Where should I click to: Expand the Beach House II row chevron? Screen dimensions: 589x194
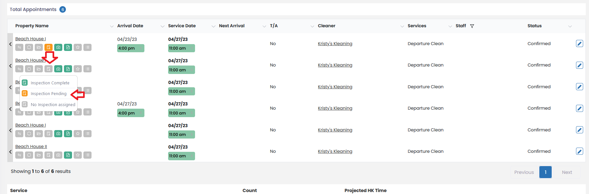pos(10,152)
